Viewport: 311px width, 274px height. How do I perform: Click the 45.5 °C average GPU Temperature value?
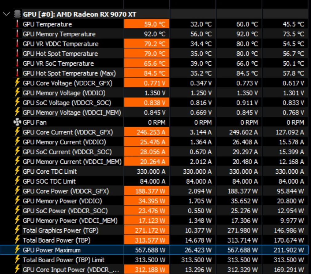tap(293, 24)
